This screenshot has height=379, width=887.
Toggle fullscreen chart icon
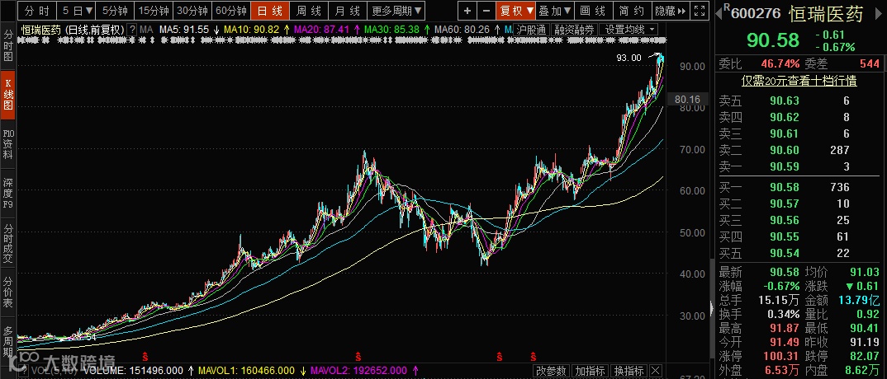(x=700, y=10)
